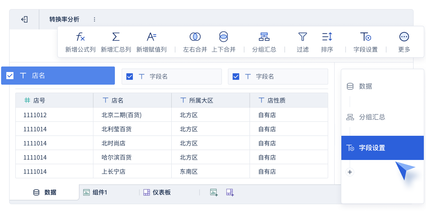
Task: Click the 新增公式列 formula icon
Action: pyautogui.click(x=80, y=37)
